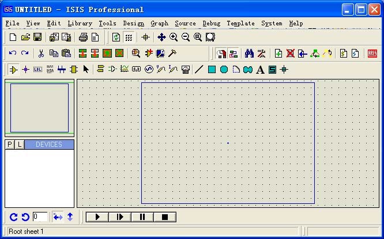Select the 2D text A tool
The height and width of the screenshot is (239, 384).
coord(260,70)
